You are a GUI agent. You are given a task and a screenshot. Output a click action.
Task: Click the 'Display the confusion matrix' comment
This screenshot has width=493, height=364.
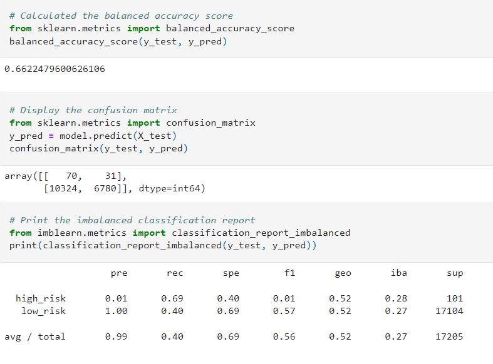click(x=93, y=110)
